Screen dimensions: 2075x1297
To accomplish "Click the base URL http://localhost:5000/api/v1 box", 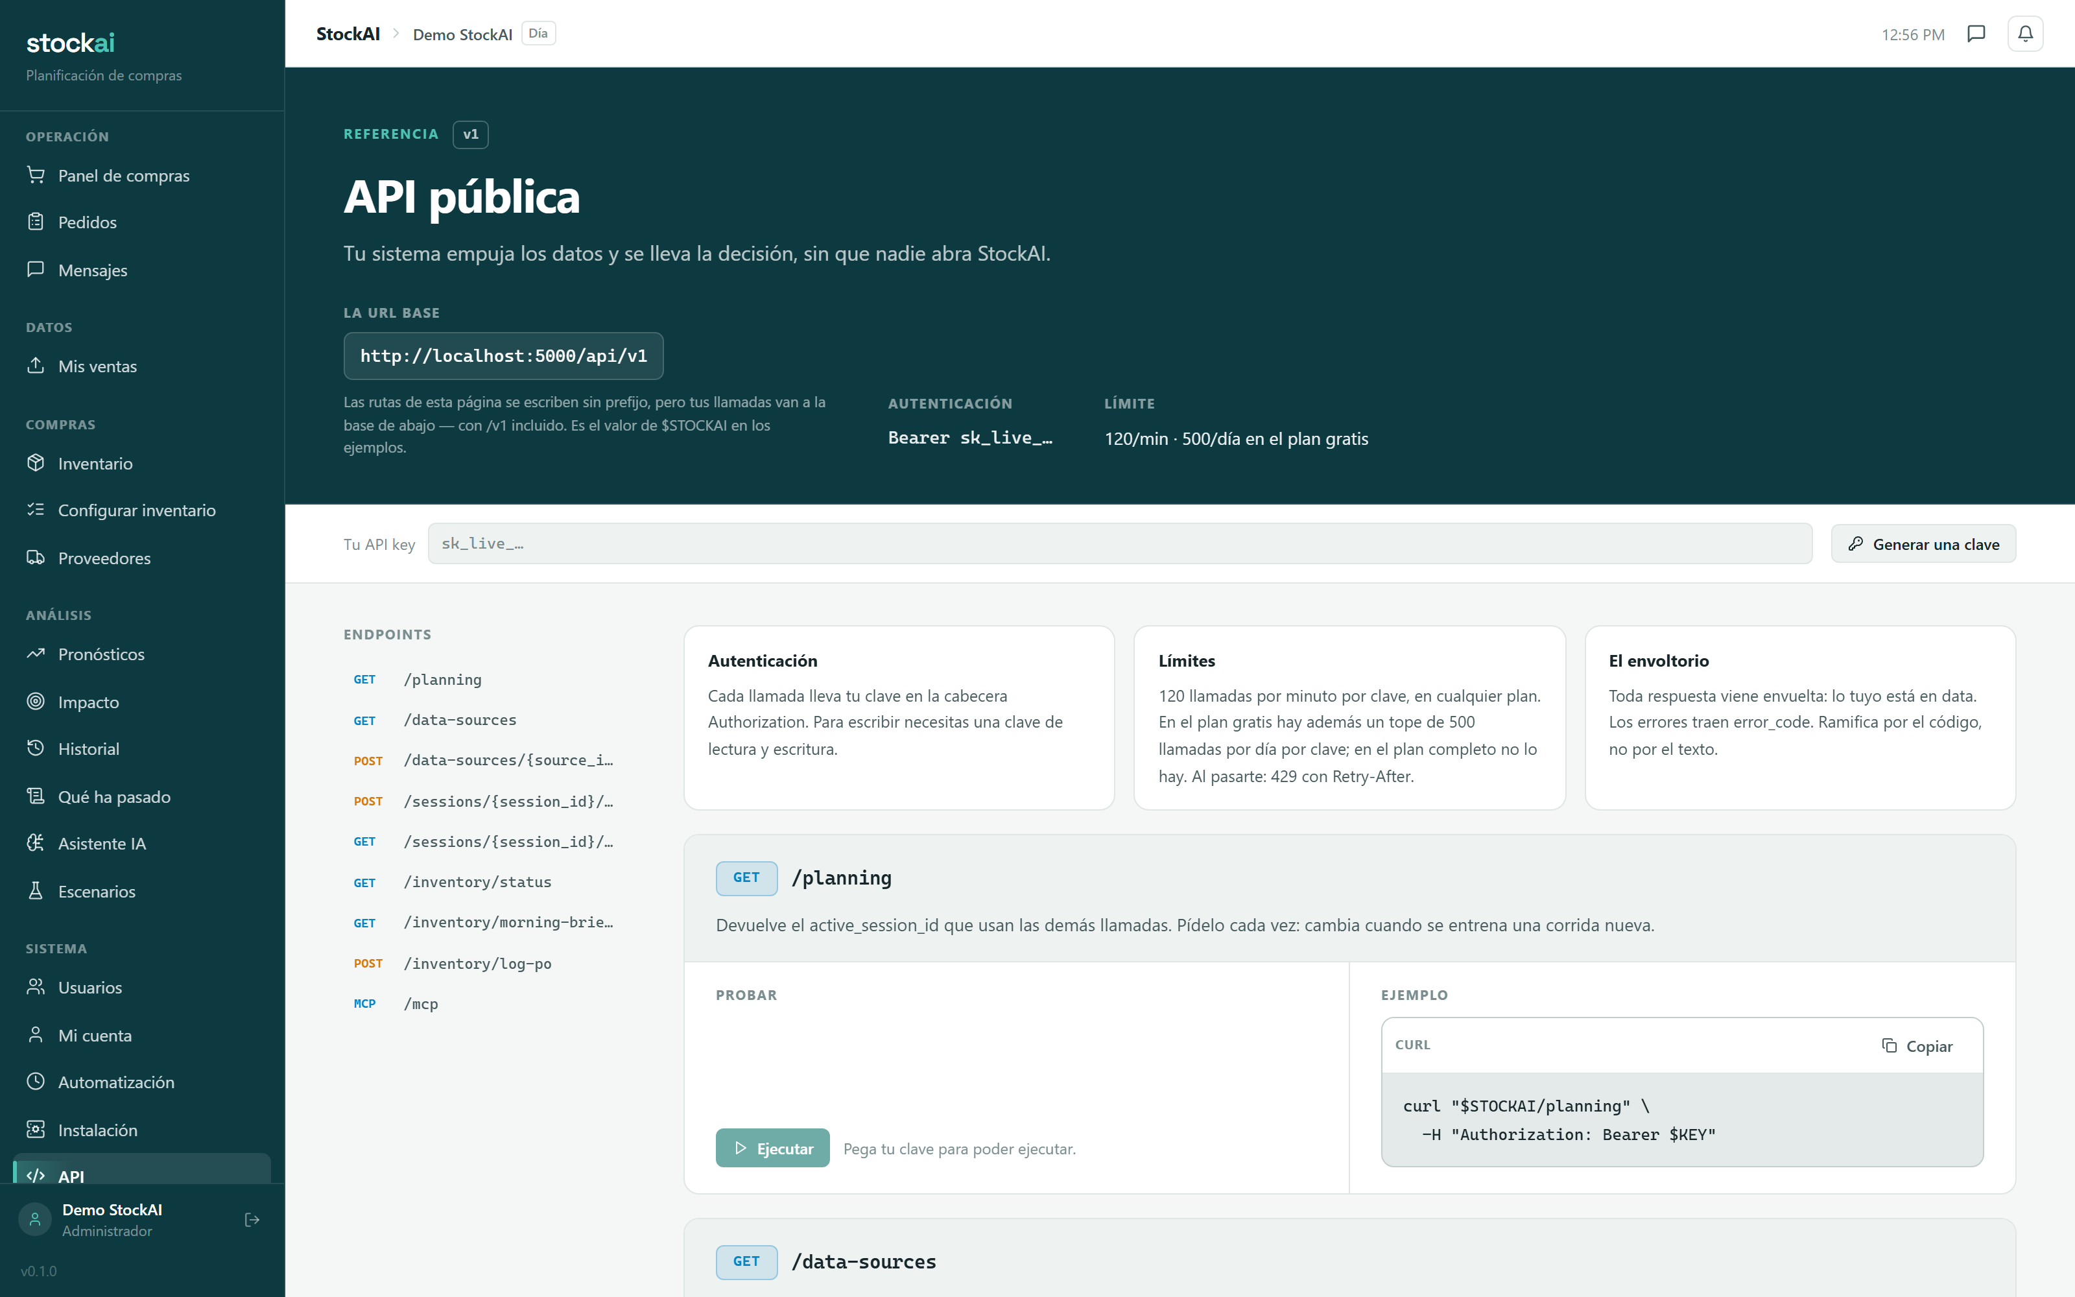I will pyautogui.click(x=503, y=356).
